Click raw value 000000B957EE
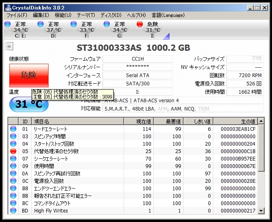 pyautogui.click(x=238, y=159)
